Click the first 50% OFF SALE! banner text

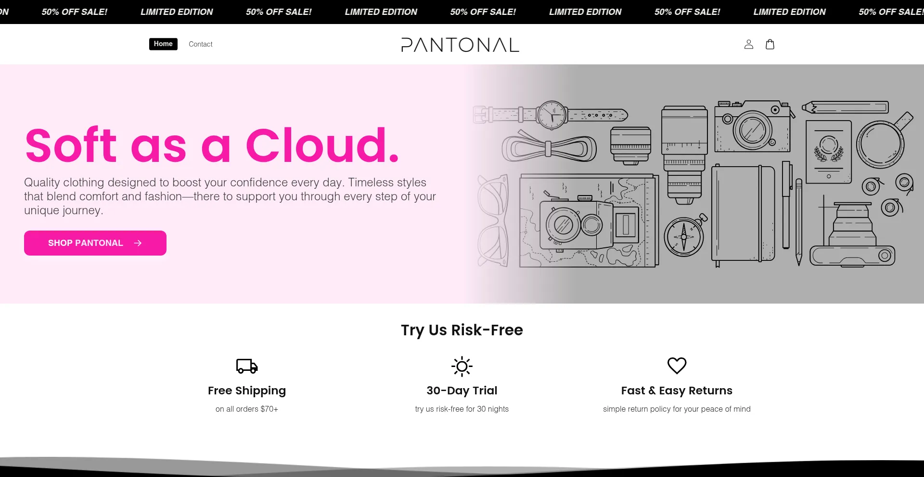point(75,12)
